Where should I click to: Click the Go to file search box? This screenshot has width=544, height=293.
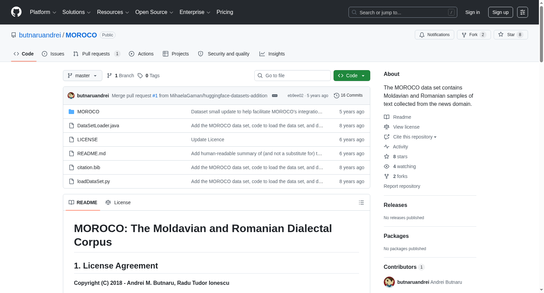click(292, 76)
